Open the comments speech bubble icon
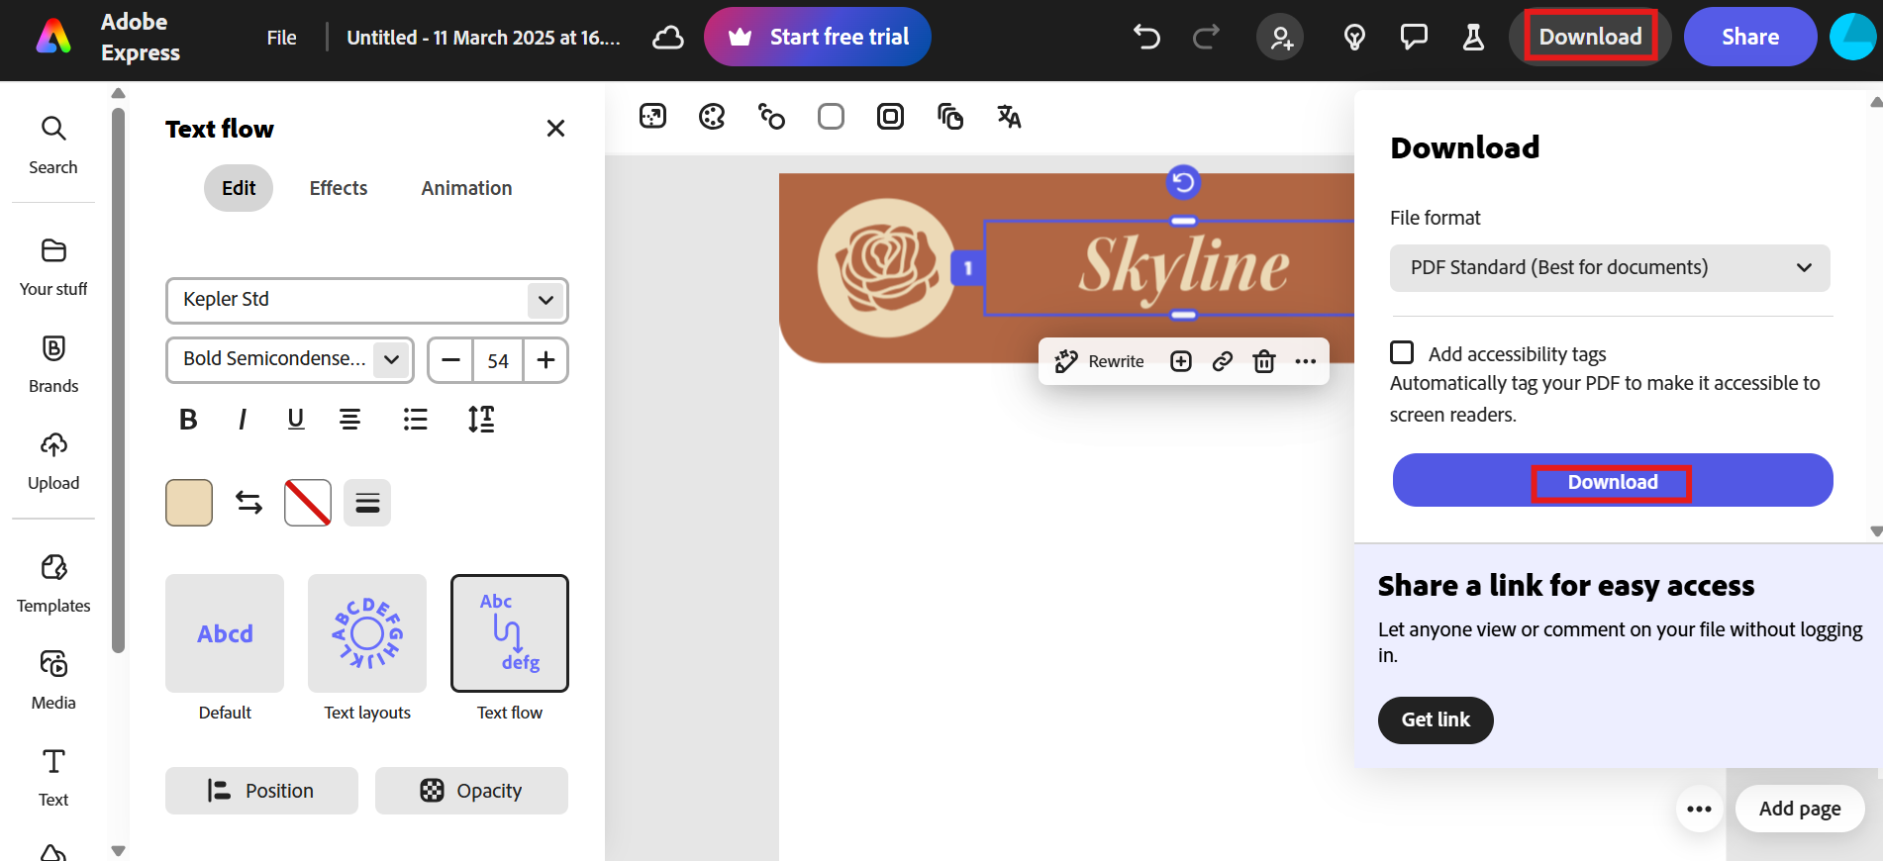 1414,38
